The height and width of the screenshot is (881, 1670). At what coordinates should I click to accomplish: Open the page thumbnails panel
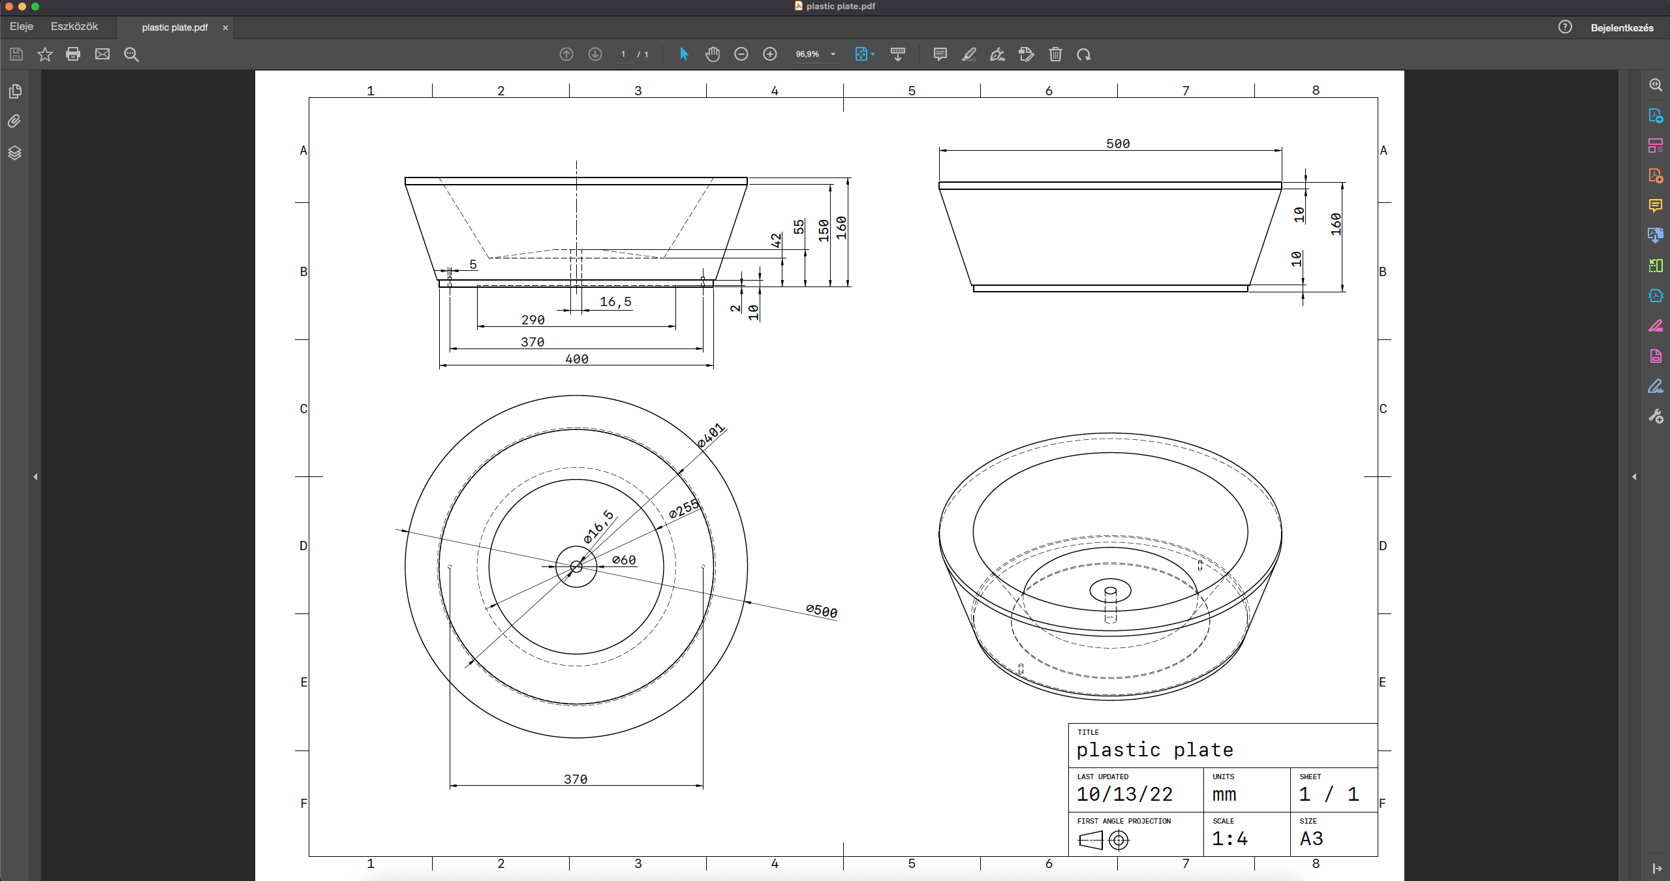tap(15, 91)
